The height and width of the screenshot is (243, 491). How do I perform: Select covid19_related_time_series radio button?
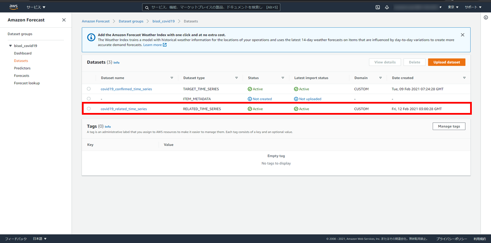pyautogui.click(x=89, y=109)
